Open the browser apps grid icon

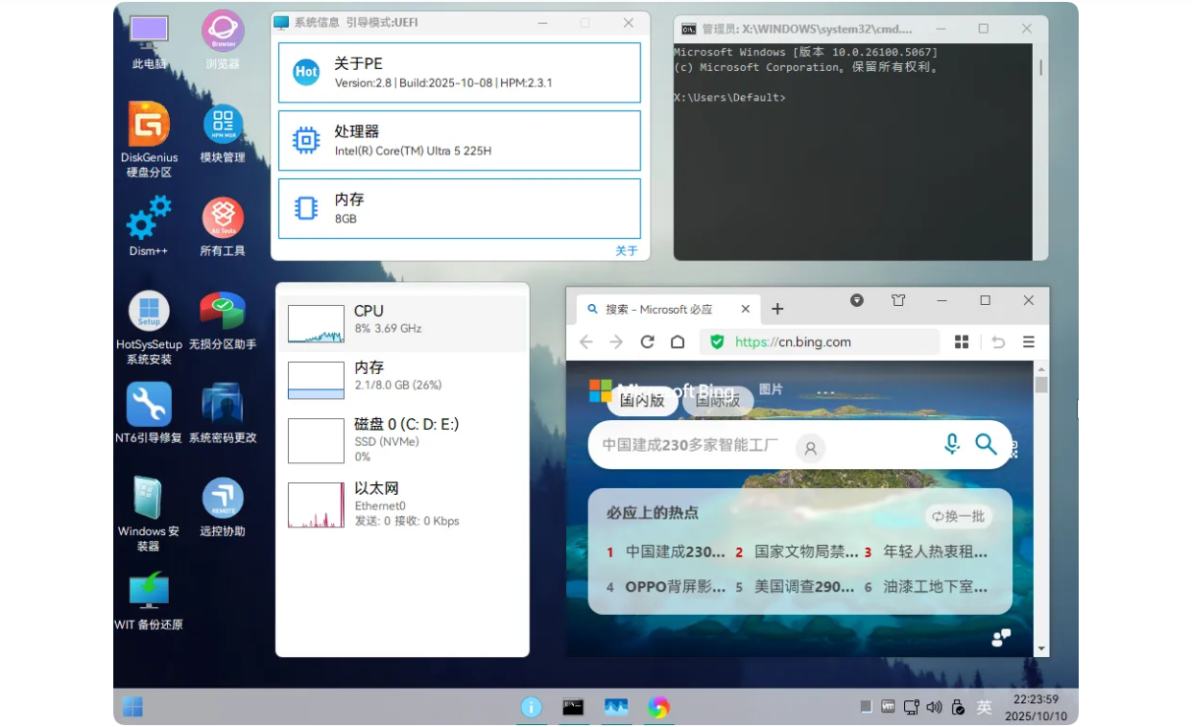(x=962, y=341)
